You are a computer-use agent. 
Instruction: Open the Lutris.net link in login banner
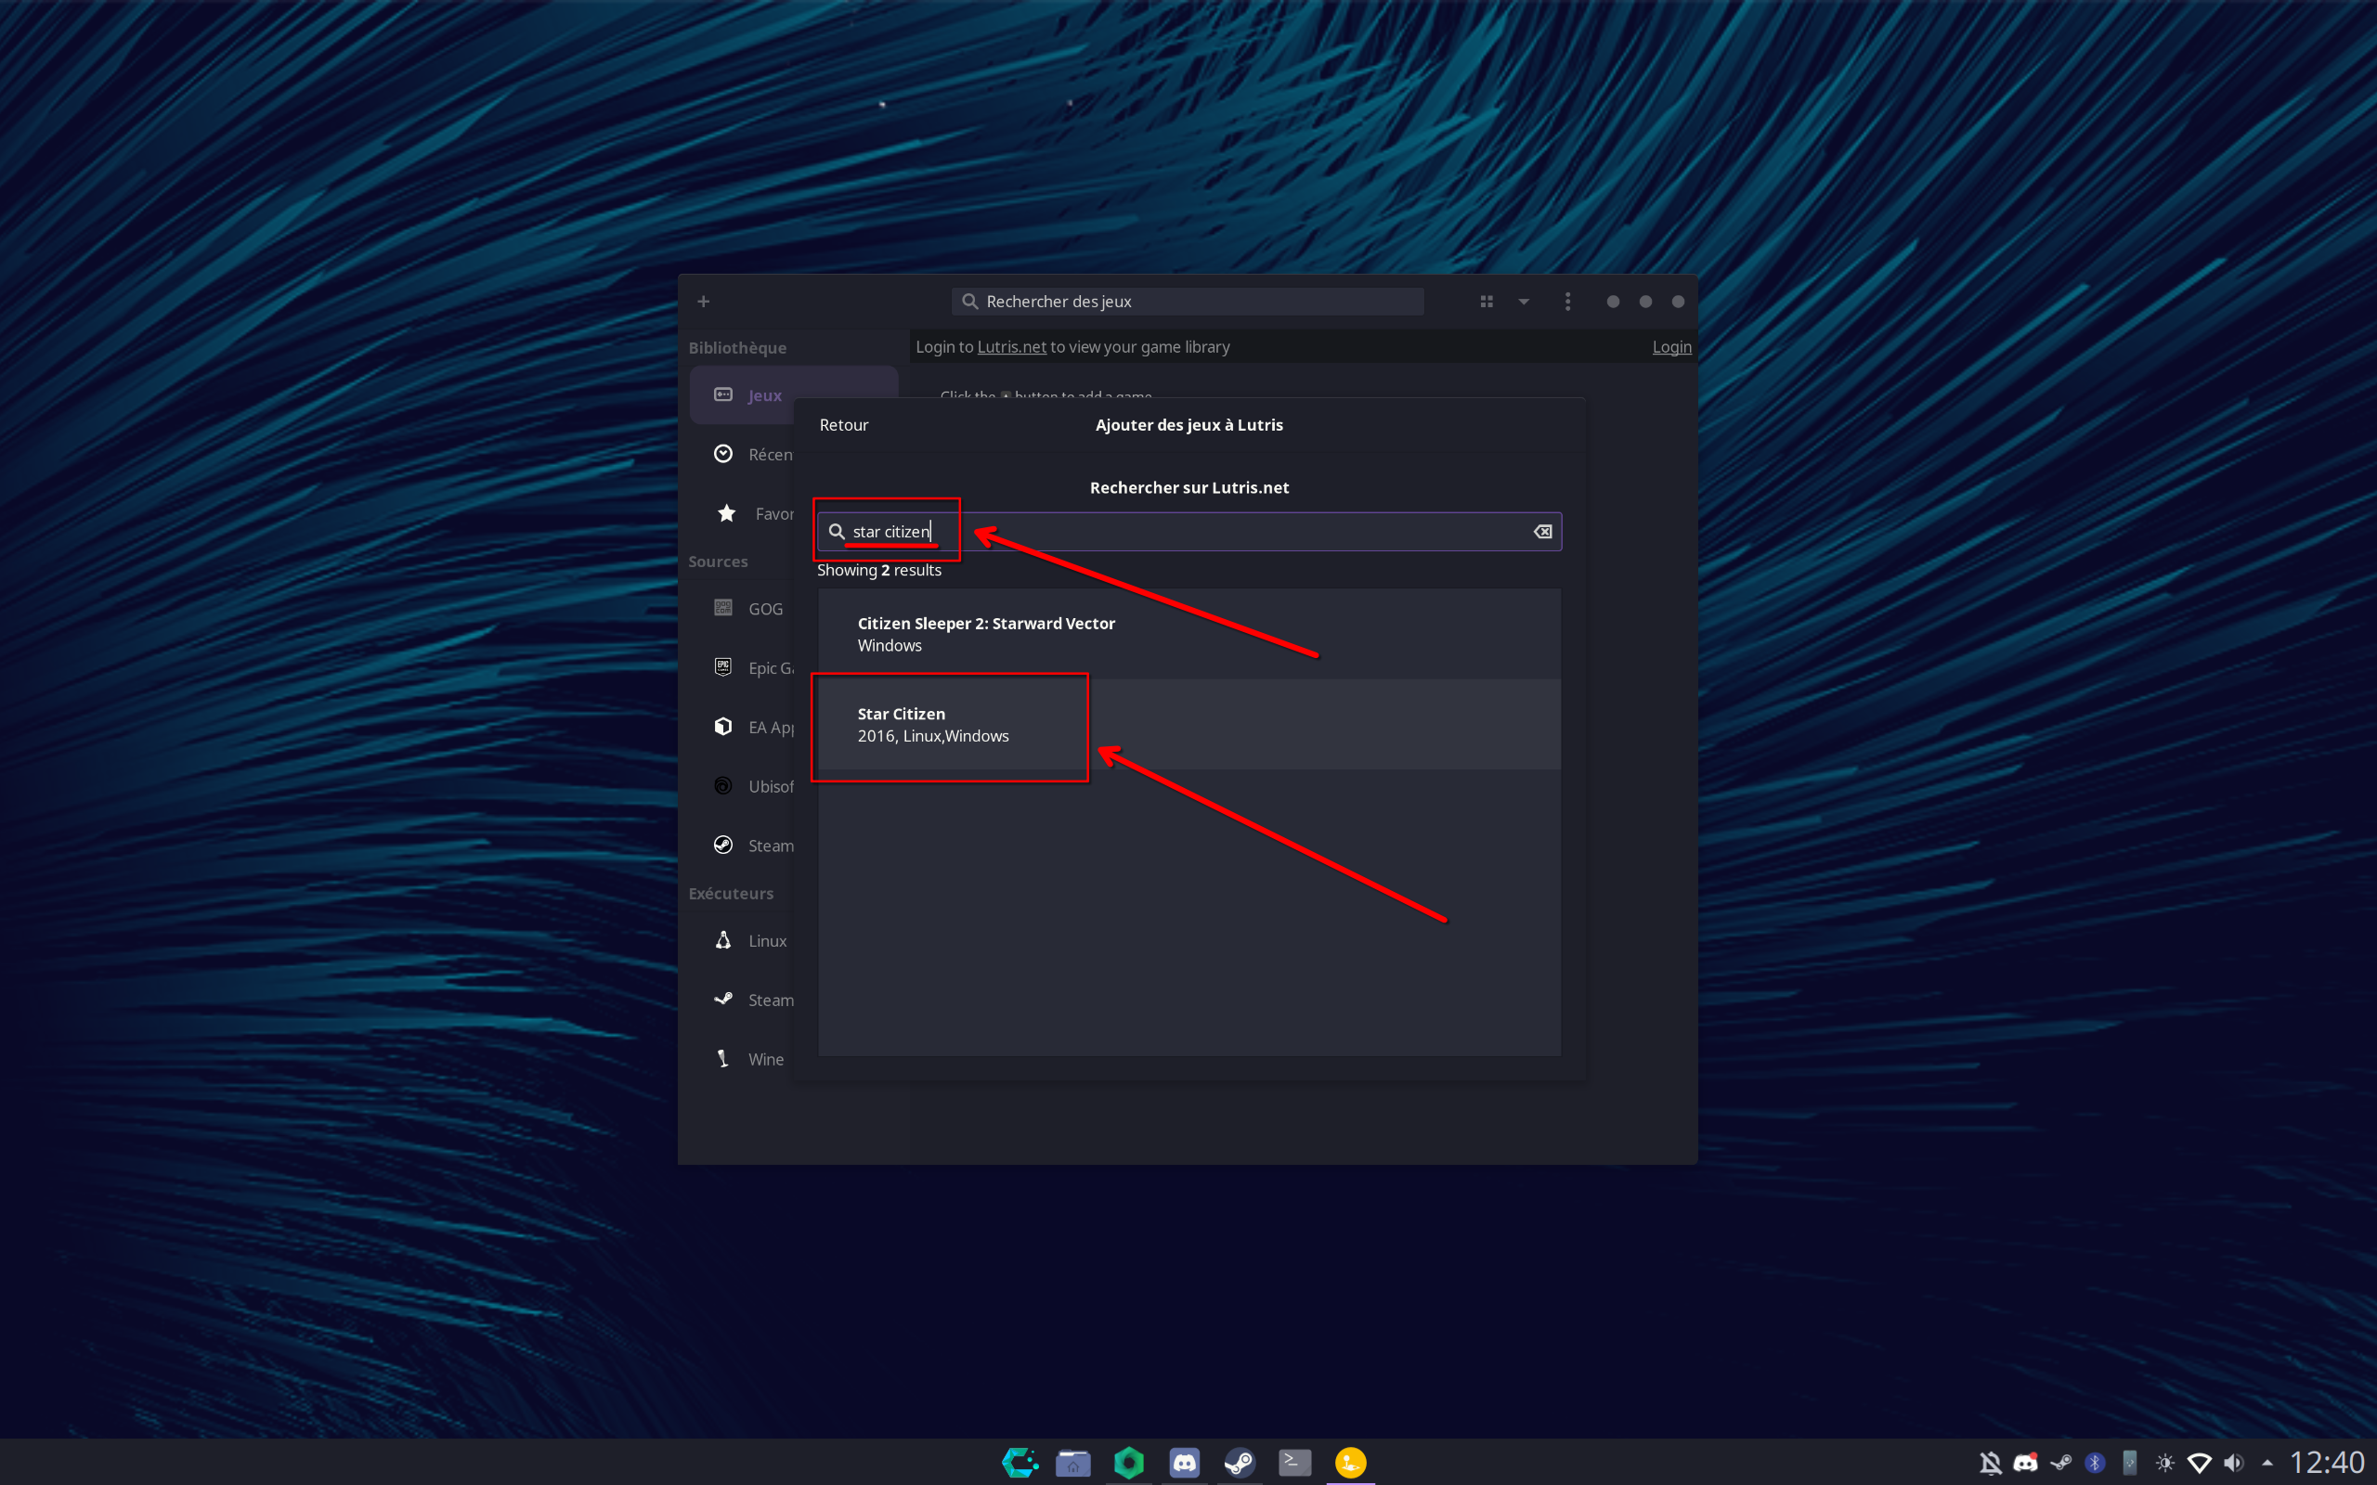coord(1011,347)
